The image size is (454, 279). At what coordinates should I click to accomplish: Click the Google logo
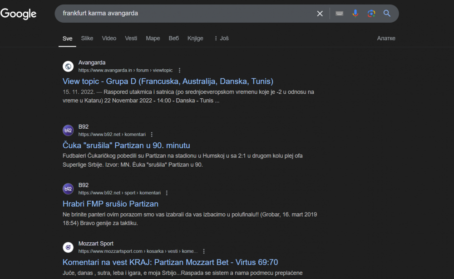[19, 14]
